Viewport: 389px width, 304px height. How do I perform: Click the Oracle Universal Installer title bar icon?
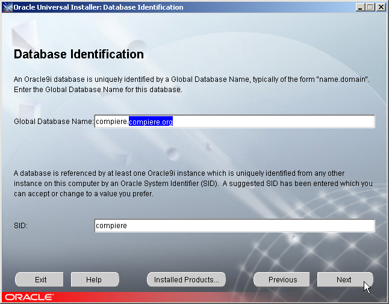pyautogui.click(x=7, y=7)
